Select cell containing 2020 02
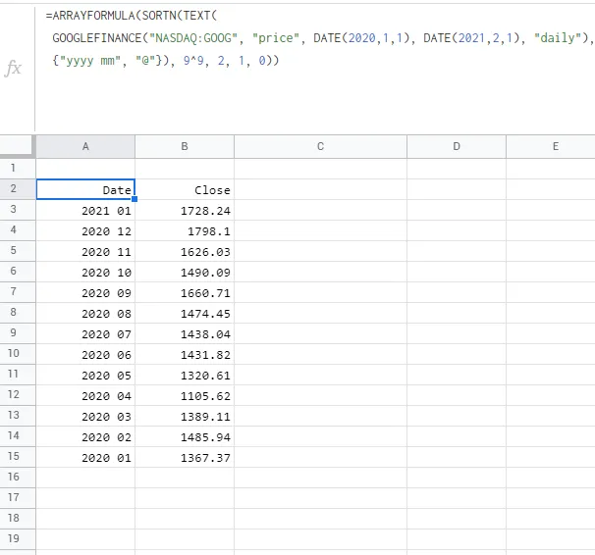Screen dimensions: 595x555 (x=85, y=436)
